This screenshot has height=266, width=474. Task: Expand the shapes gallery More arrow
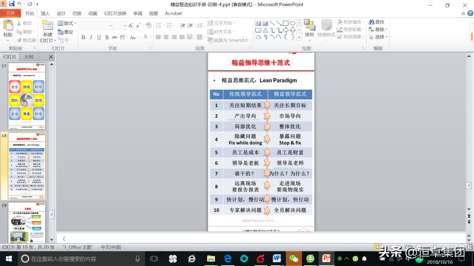[298, 37]
